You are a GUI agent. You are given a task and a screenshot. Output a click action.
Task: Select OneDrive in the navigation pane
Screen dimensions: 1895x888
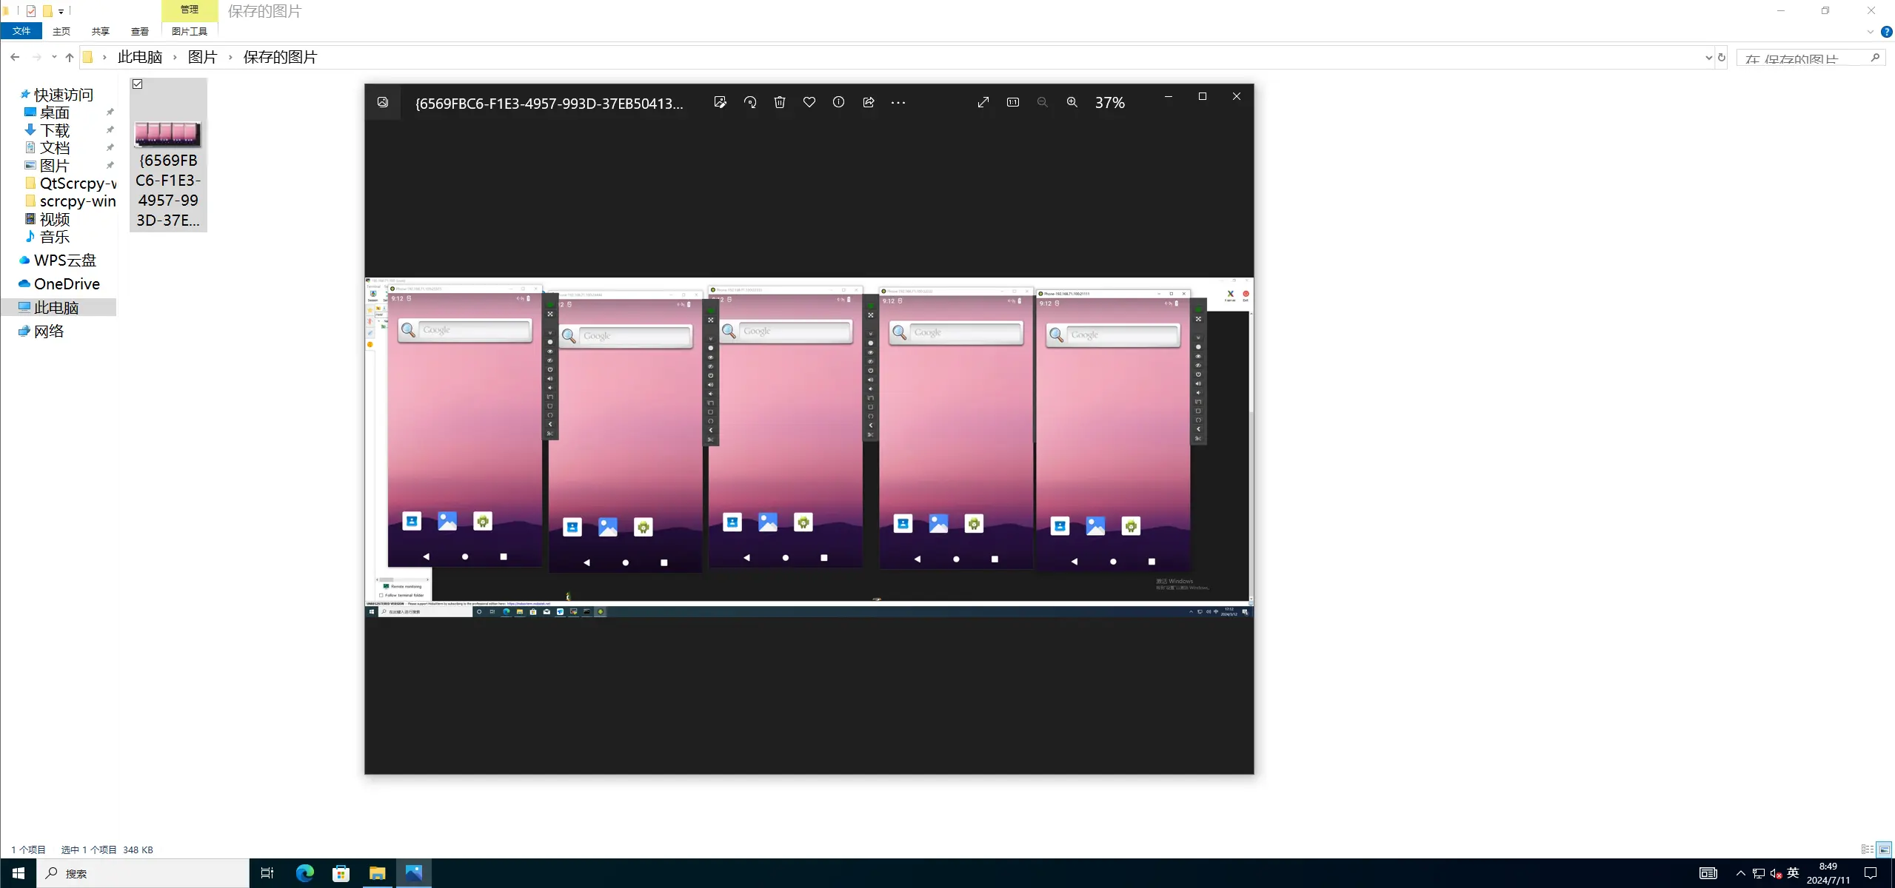coord(67,284)
